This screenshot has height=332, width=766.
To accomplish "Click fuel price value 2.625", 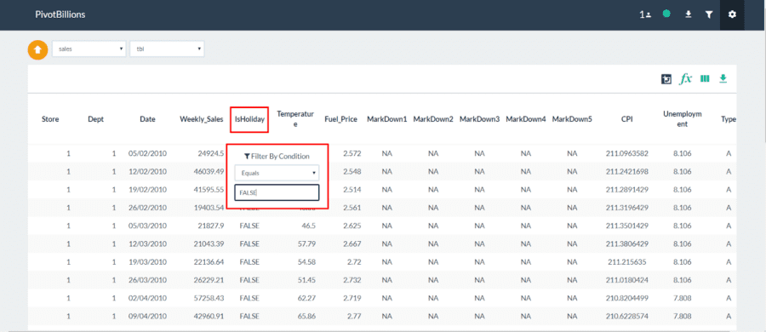I will [x=352, y=226].
